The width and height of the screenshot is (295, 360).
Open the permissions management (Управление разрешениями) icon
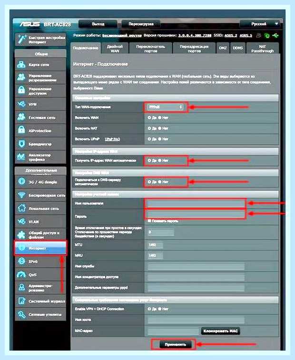click(21, 78)
